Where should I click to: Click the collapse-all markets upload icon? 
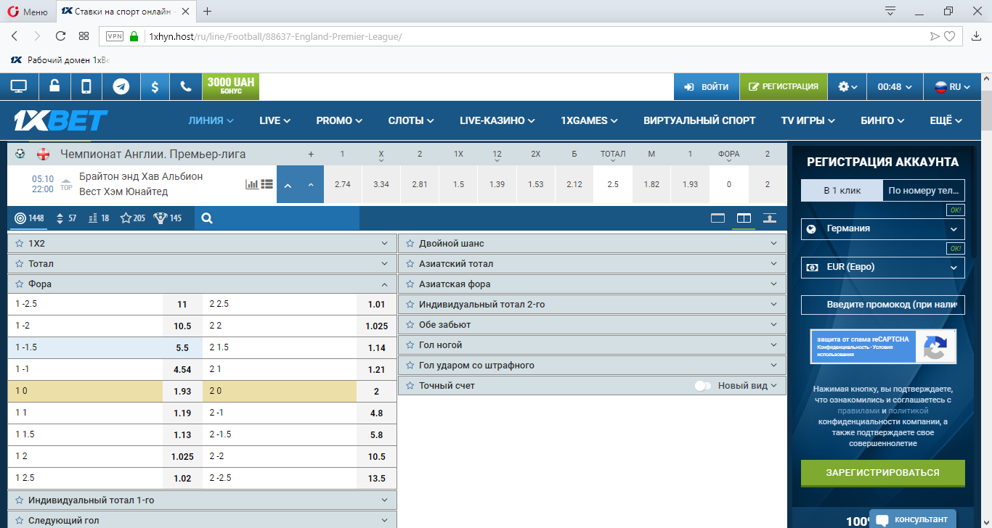[x=770, y=218]
